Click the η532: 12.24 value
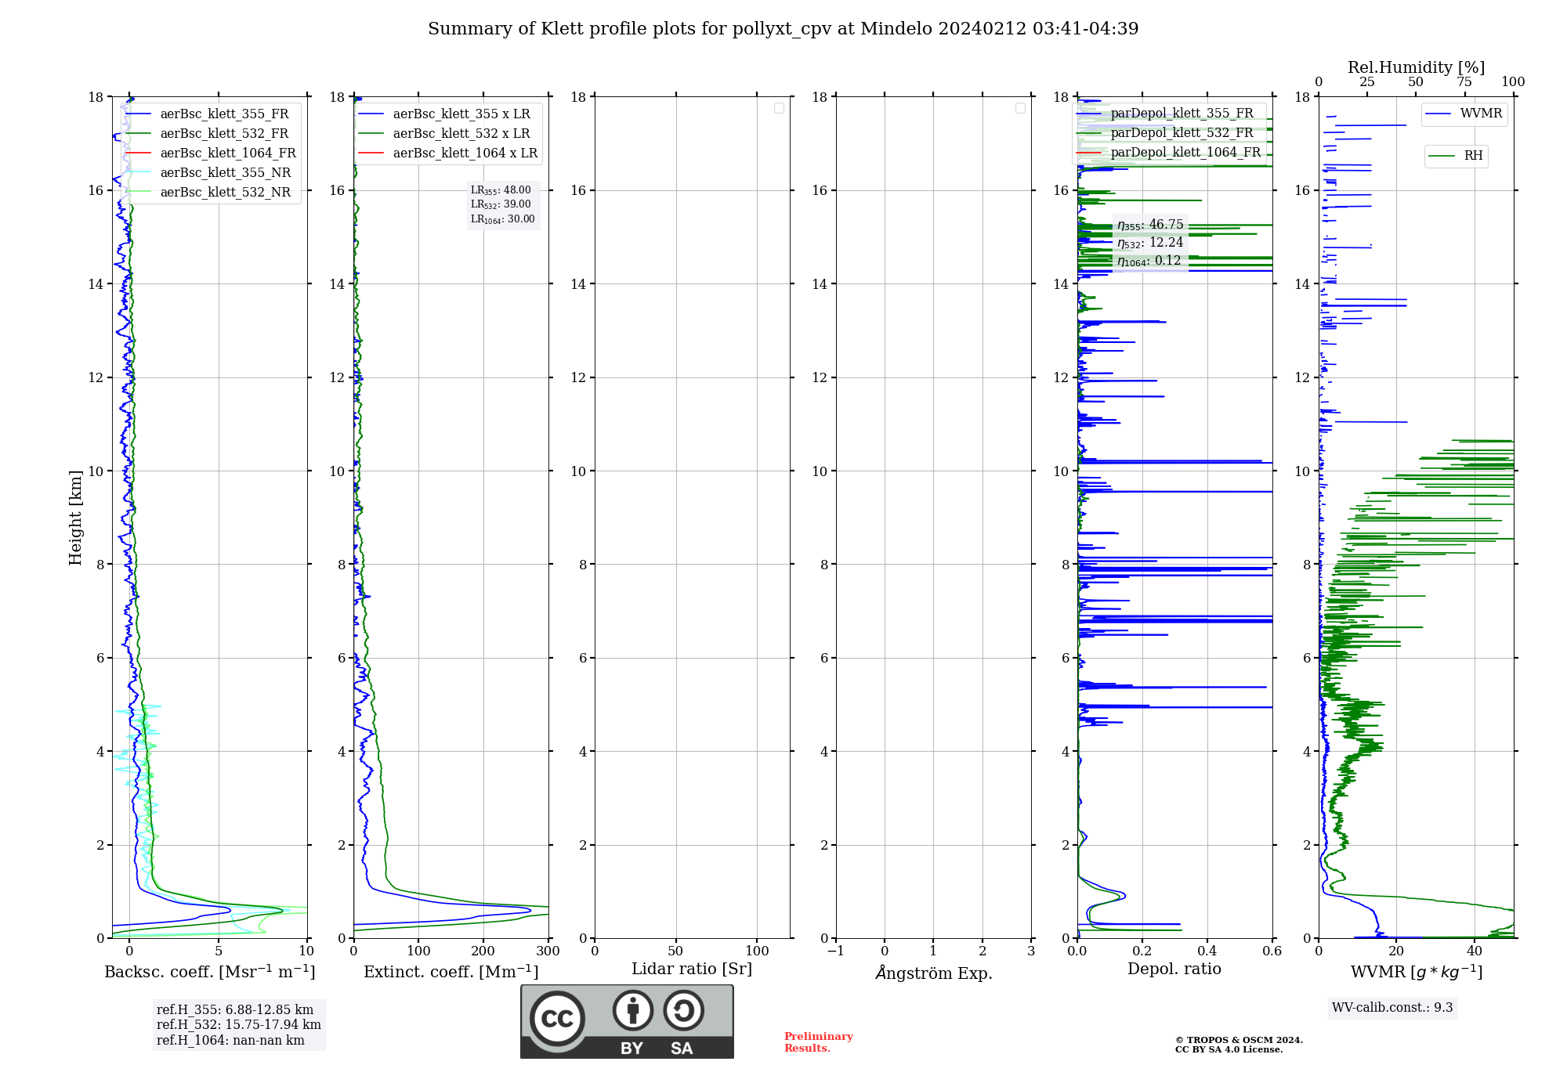This screenshot has width=1567, height=1065. pos(1150,243)
